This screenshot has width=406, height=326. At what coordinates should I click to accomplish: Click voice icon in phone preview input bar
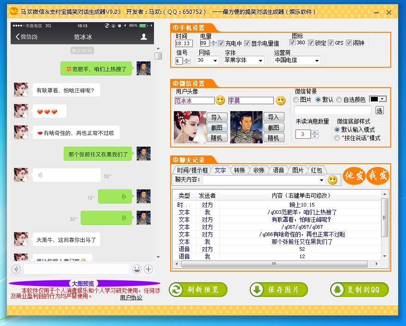[16, 269]
